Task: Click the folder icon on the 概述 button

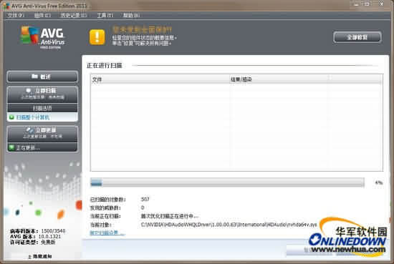Action: tap(34, 77)
